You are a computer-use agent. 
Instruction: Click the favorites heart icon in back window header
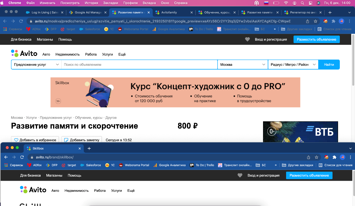(x=247, y=40)
